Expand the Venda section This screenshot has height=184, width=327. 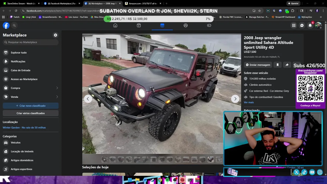coord(31,97)
